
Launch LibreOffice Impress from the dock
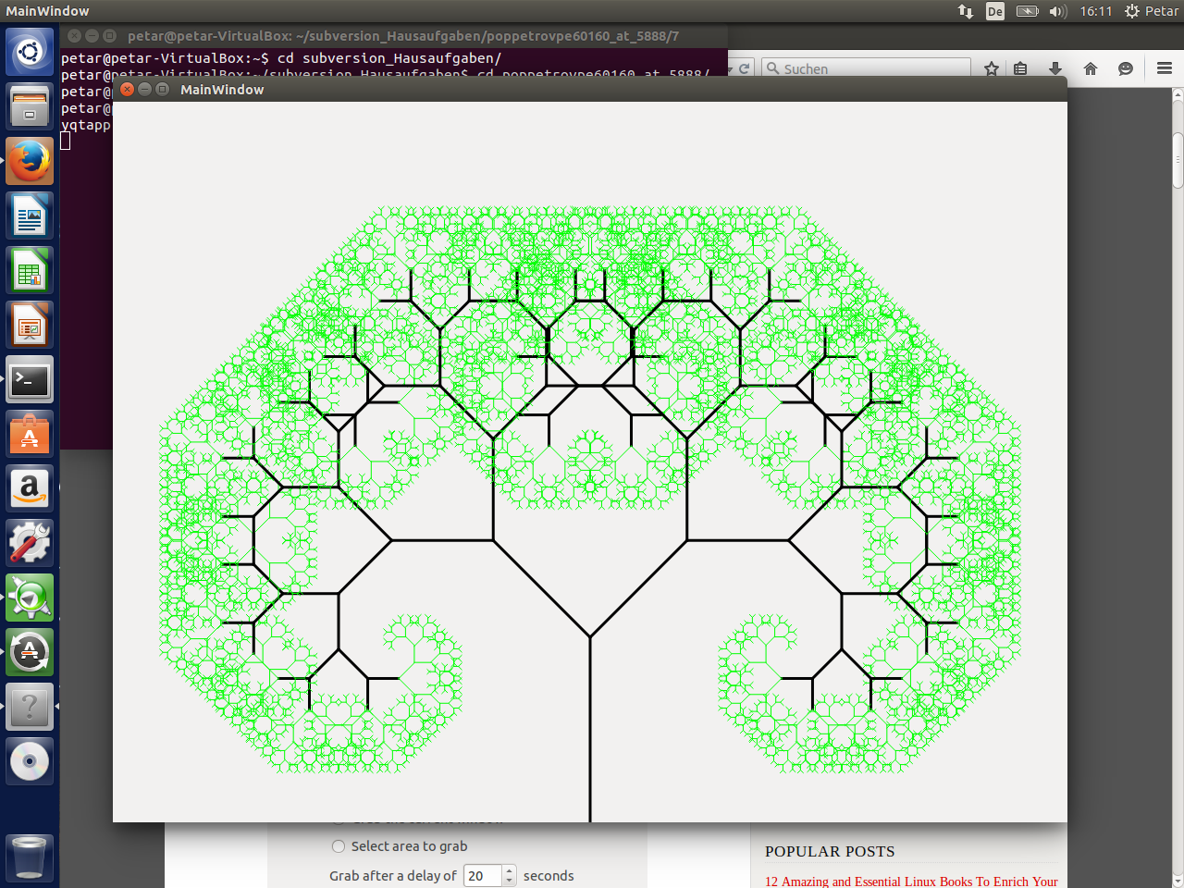[30, 326]
